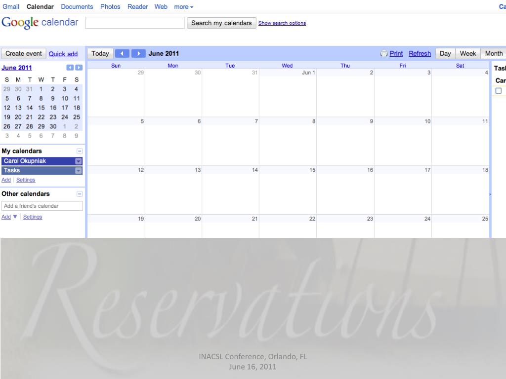506x379 pixels.
Task: Open the more dropdown in top bar
Action: 184,7
